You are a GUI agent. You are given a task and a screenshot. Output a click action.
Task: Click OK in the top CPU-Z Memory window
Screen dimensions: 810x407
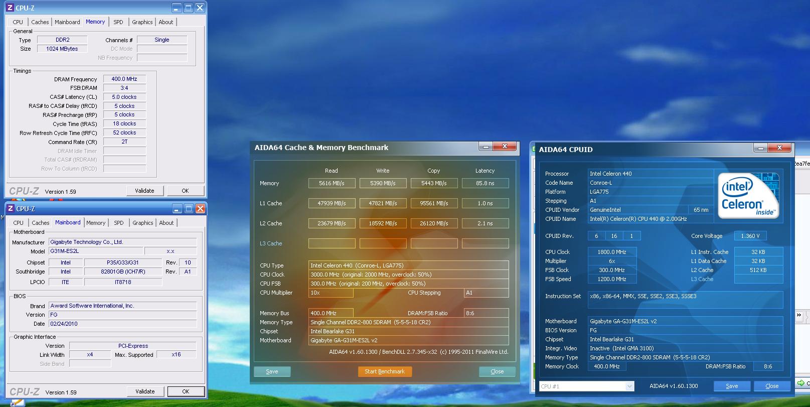point(186,191)
